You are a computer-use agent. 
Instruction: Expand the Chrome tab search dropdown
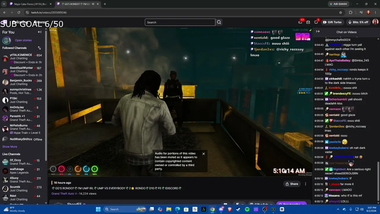point(4,4)
